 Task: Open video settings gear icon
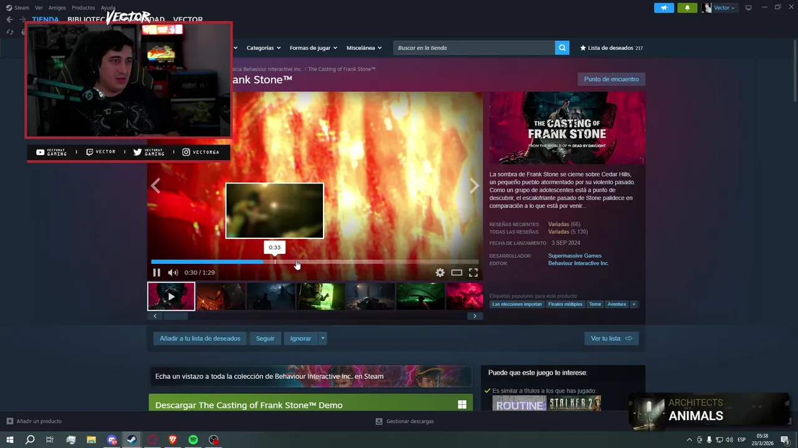coord(440,273)
